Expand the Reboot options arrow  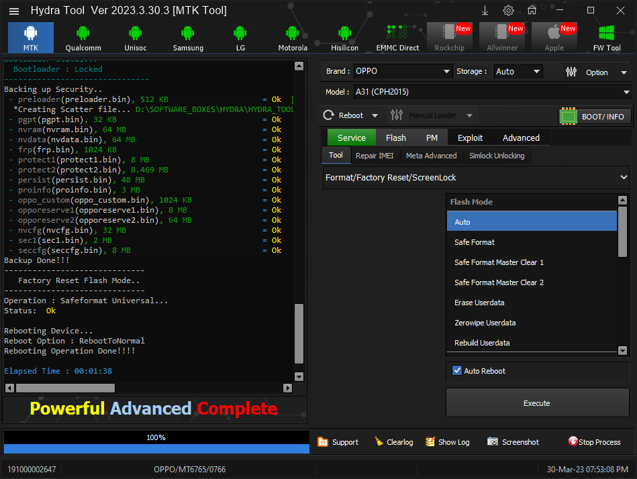(x=375, y=115)
